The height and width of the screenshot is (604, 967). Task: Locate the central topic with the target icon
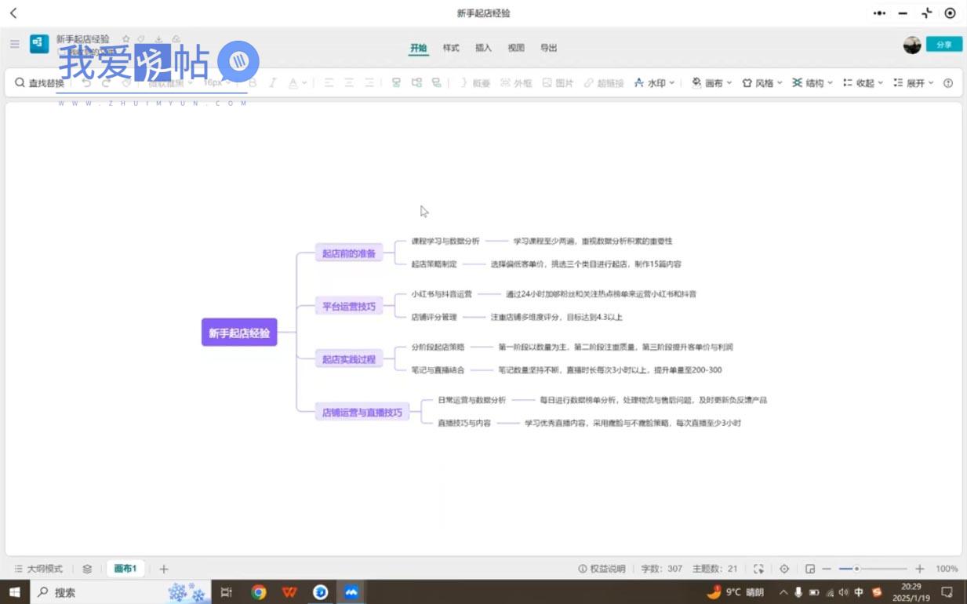784,569
